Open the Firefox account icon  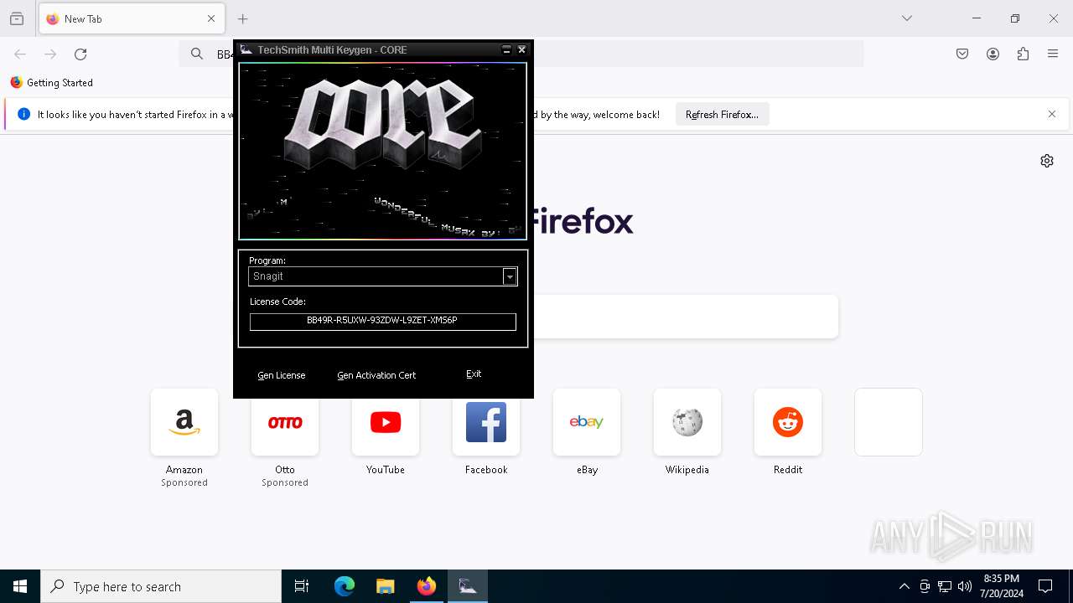pos(993,54)
